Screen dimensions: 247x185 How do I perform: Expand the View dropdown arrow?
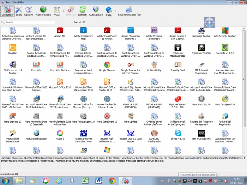[x=63, y=11]
